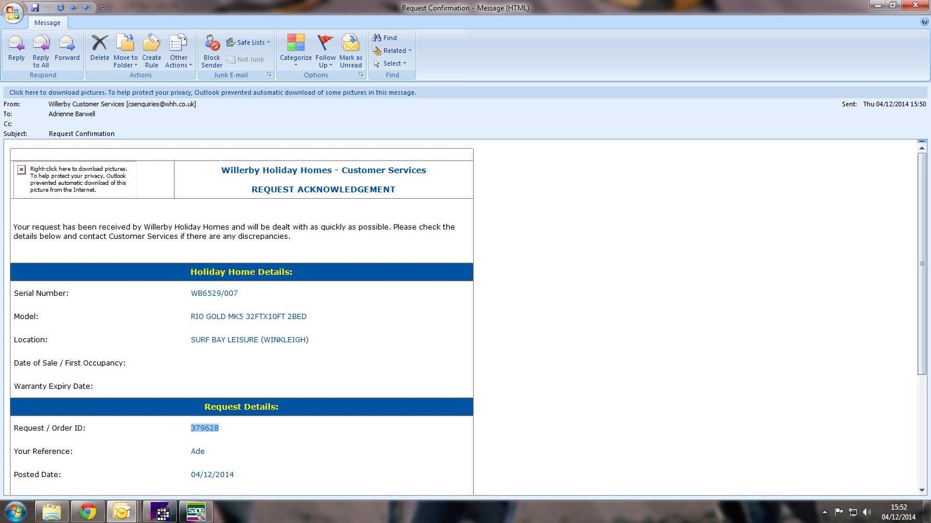Click the Redo arrow in Quick Access toolbar
The image size is (931, 523).
coord(61,8)
